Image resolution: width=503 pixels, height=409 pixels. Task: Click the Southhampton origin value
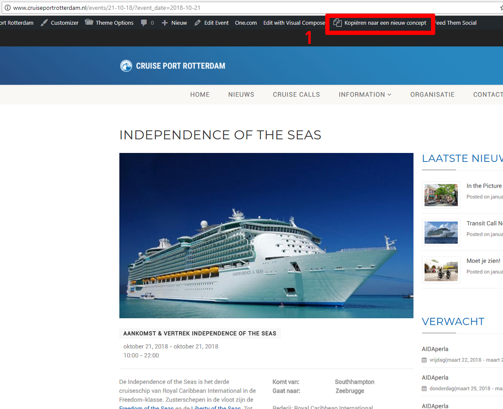tap(355, 382)
